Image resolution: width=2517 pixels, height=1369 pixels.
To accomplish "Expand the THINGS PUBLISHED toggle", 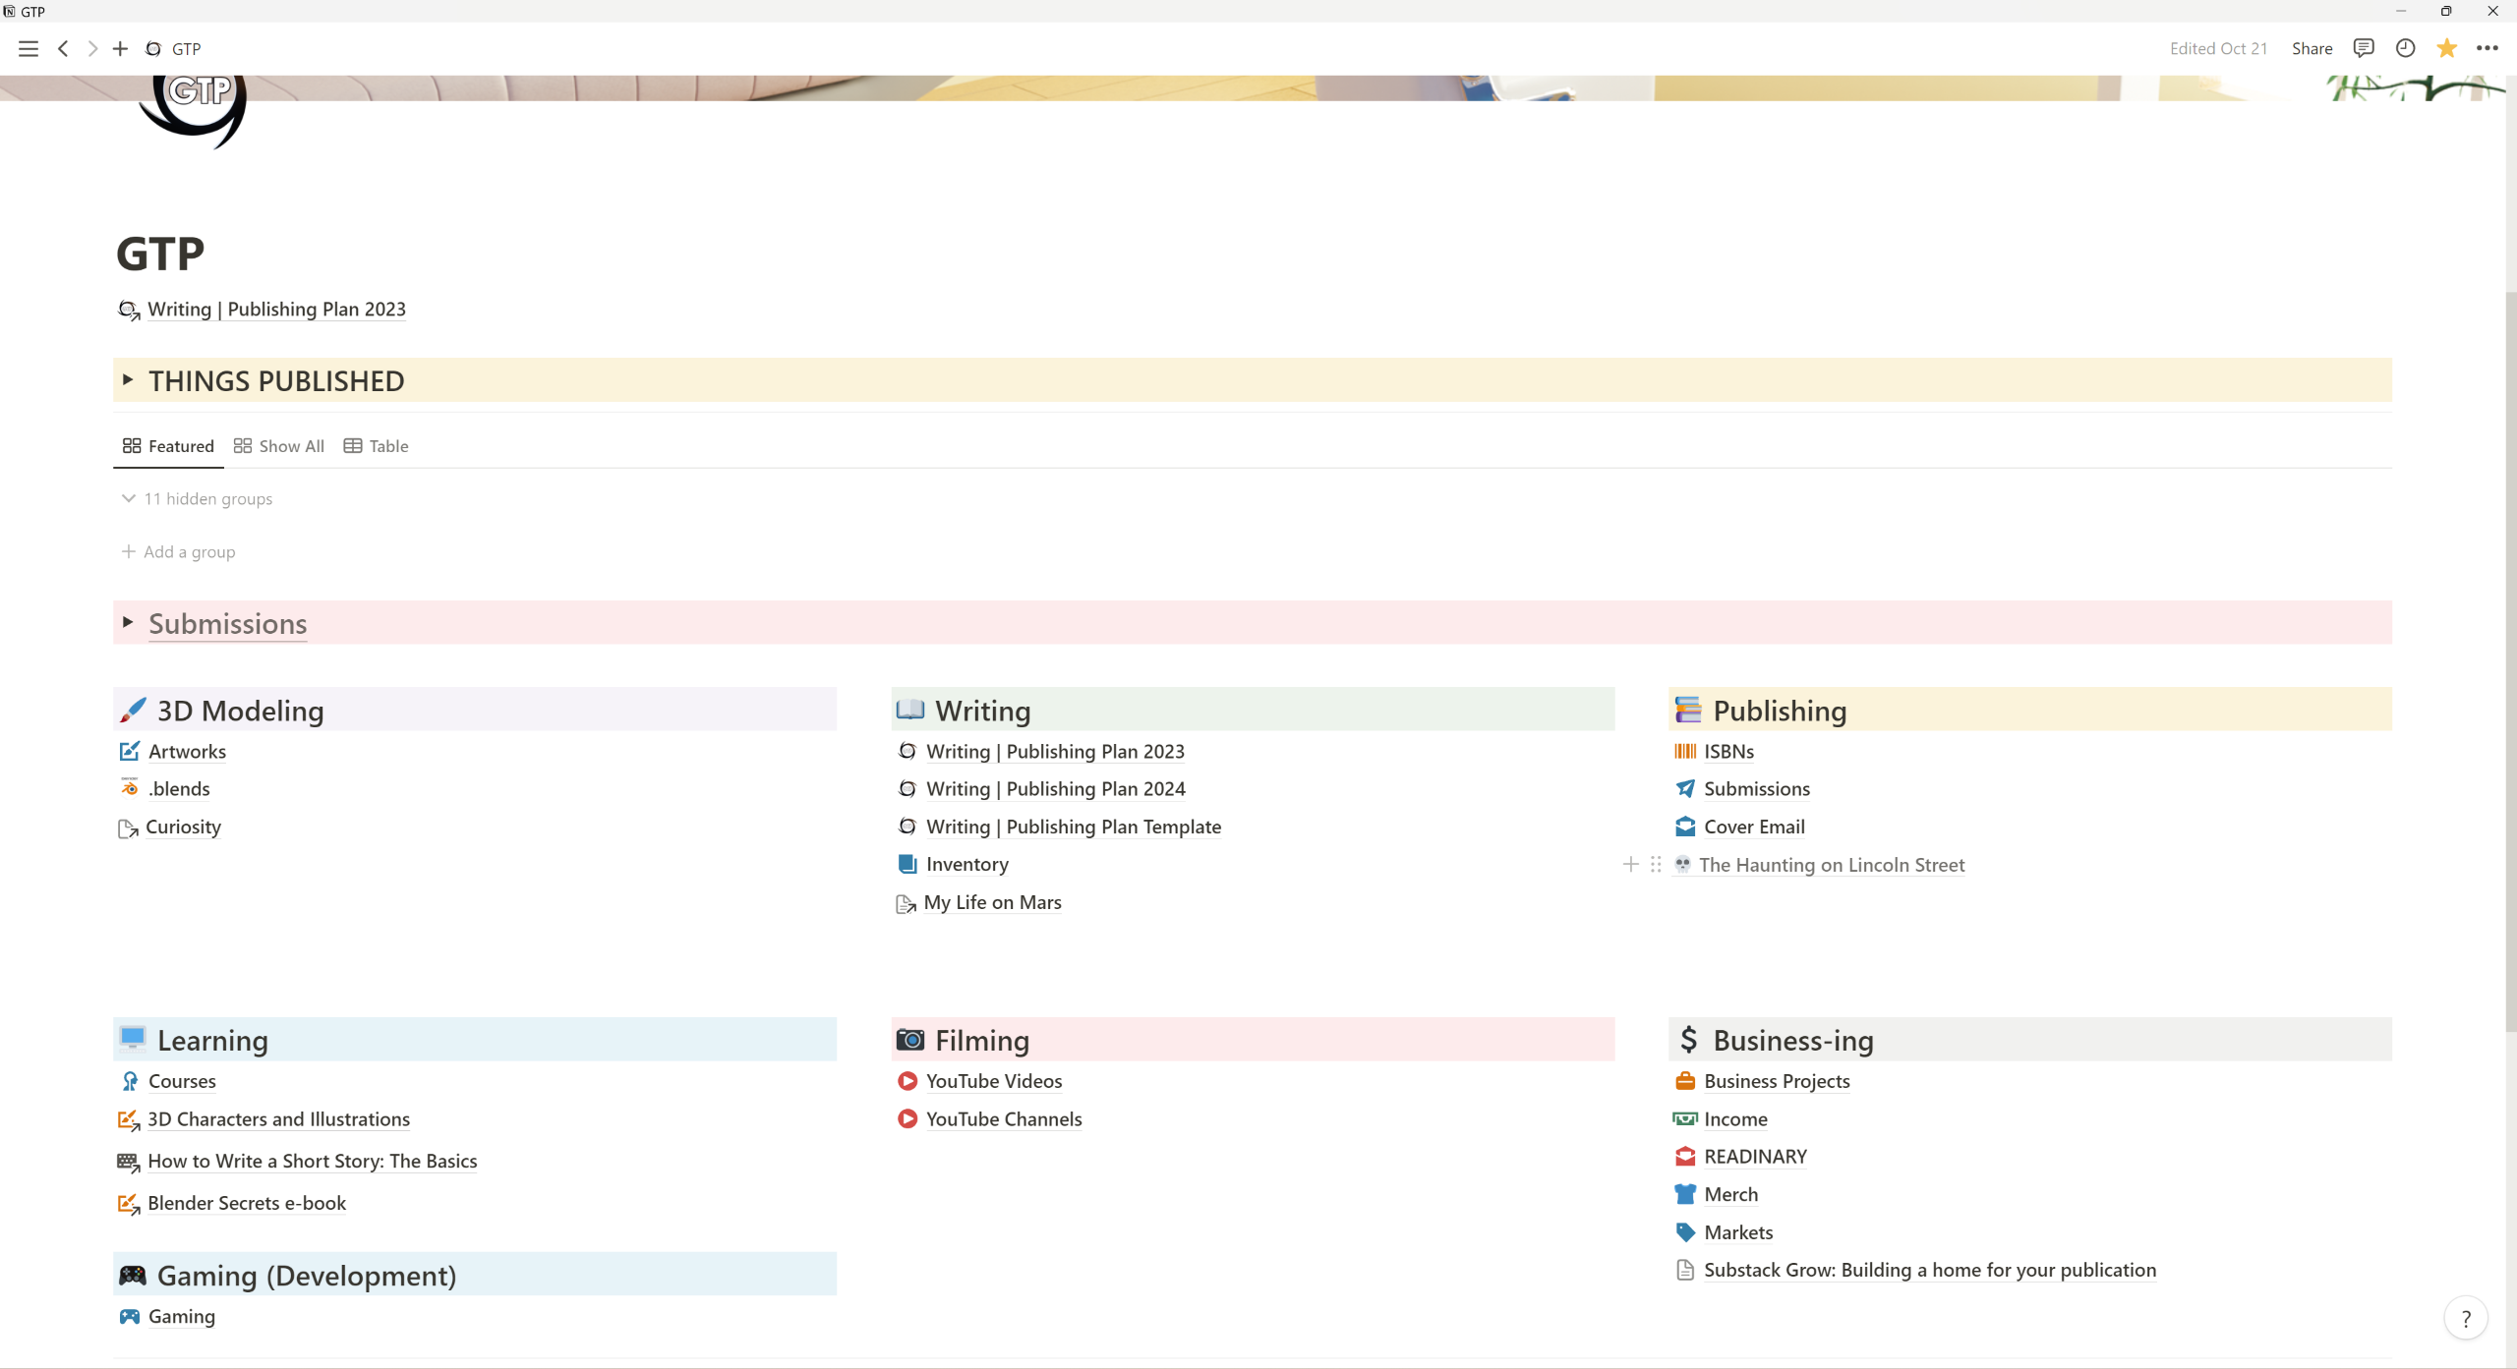I will coord(128,379).
